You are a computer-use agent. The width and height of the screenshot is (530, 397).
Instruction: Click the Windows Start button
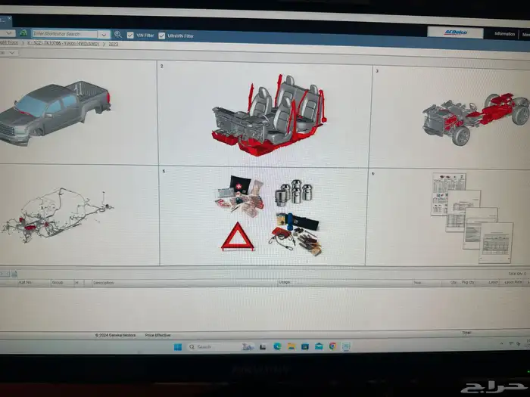(178, 346)
